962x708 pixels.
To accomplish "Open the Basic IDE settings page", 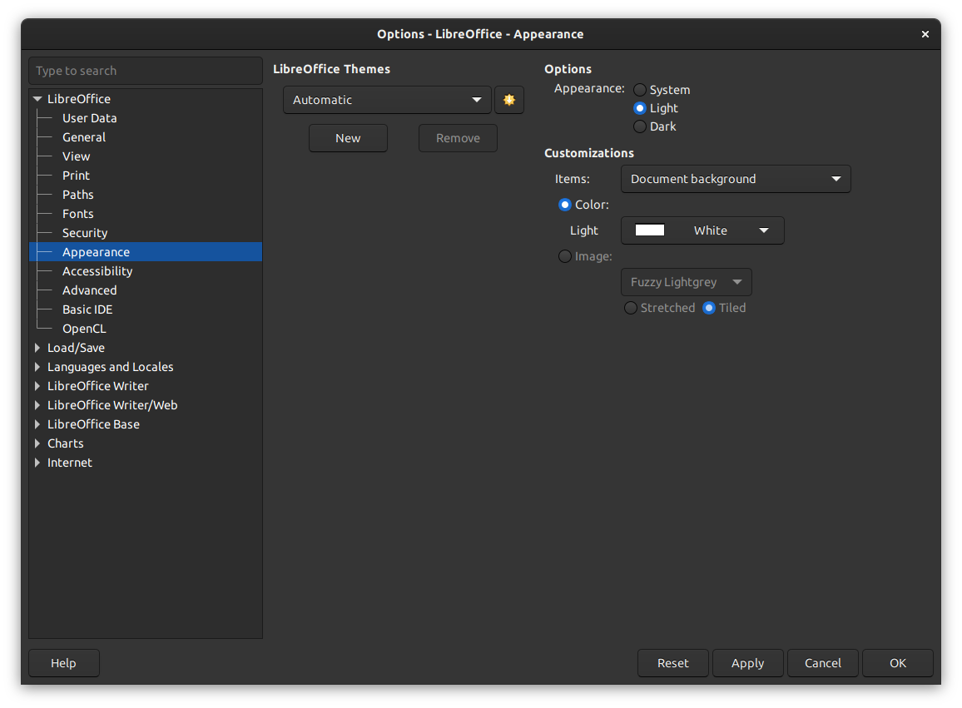I will coord(87,309).
